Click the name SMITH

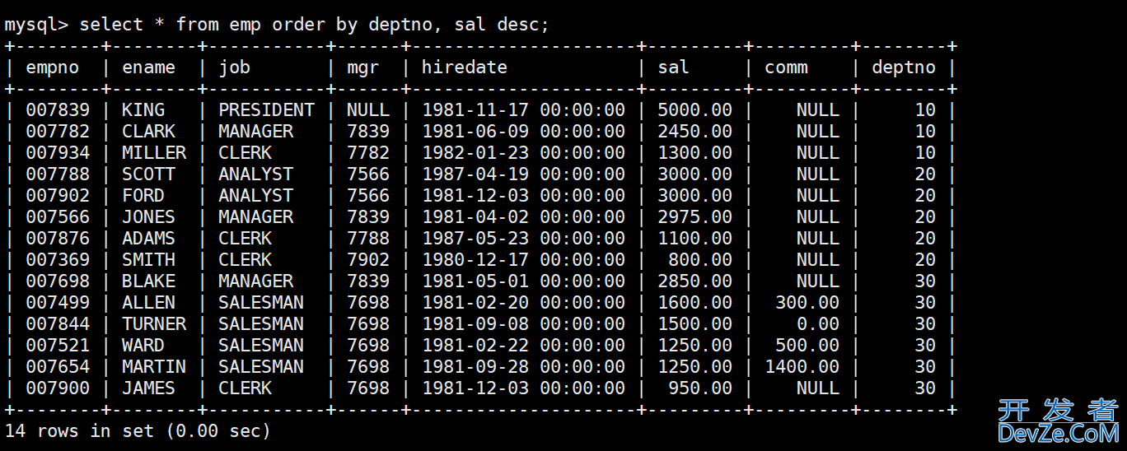[x=148, y=259]
